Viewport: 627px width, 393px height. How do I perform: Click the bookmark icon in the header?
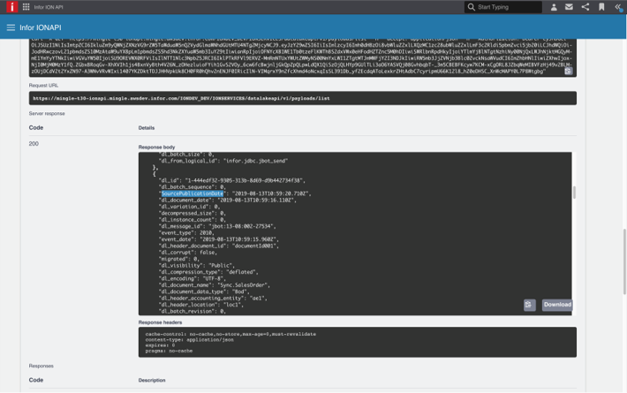pos(601,7)
